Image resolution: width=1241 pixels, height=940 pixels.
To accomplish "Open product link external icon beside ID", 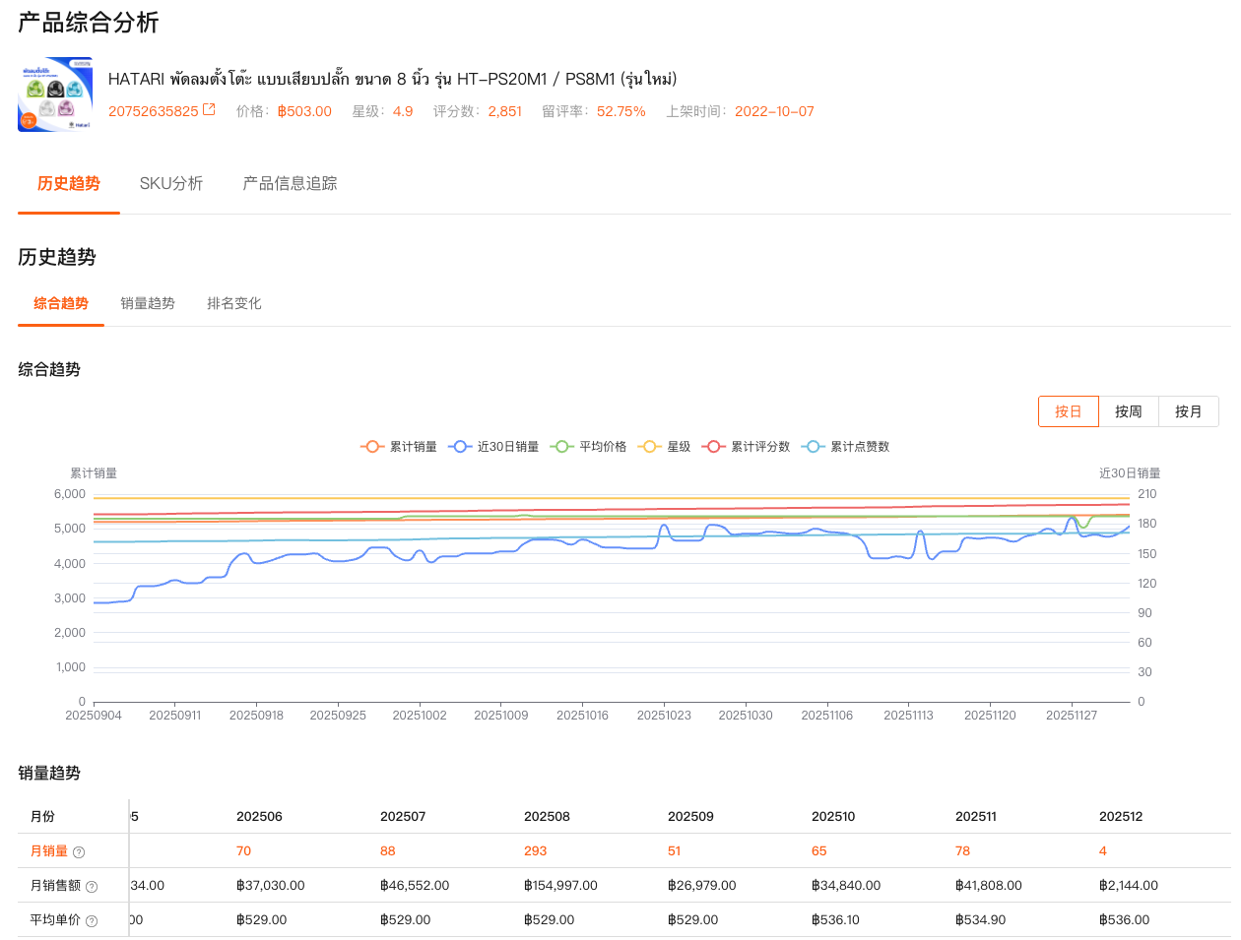I will [x=209, y=110].
